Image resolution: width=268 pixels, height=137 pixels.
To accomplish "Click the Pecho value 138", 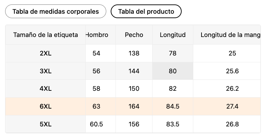I will (x=134, y=53).
